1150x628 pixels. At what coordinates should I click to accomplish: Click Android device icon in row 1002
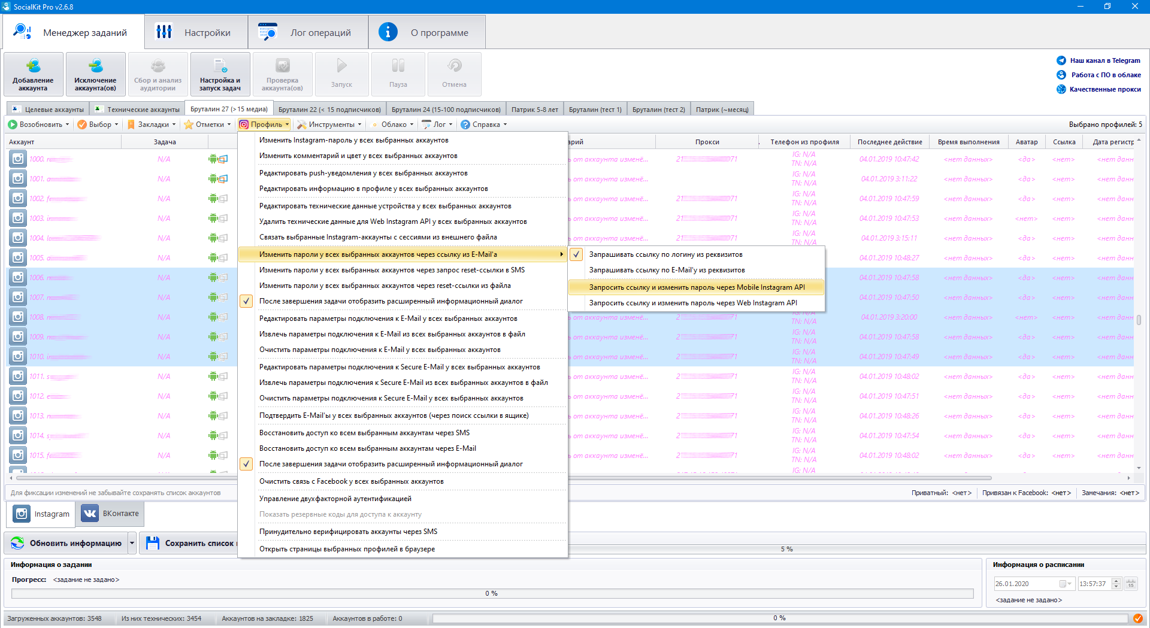pyautogui.click(x=213, y=198)
